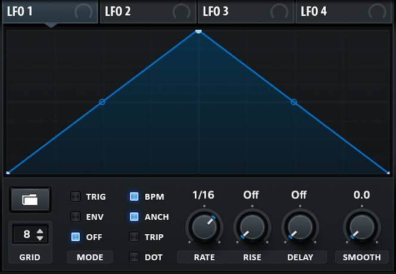The image size is (396, 274).
Task: Click the SMOOTH label
Action: click(x=361, y=257)
